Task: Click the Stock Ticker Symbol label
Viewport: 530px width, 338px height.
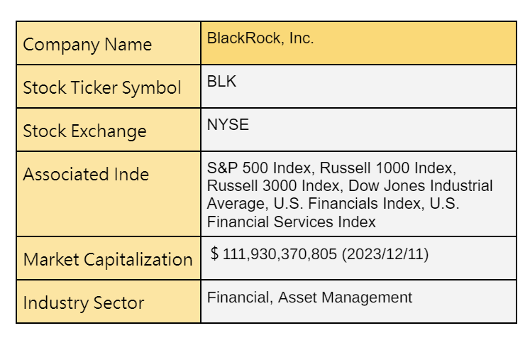Action: pos(102,88)
